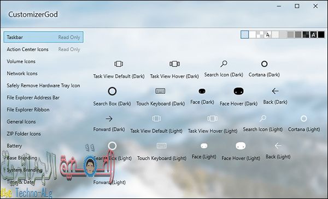Pick the medium gray background swatch
328x199 pixels.
(291, 35)
